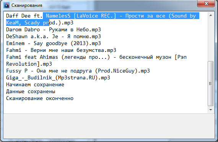218x142 pixels.
Task: Close the Сканирования window
Action: coord(206,3)
